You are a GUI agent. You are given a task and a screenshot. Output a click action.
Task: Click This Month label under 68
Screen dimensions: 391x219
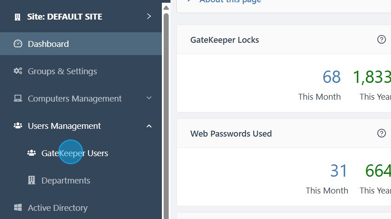(320, 97)
